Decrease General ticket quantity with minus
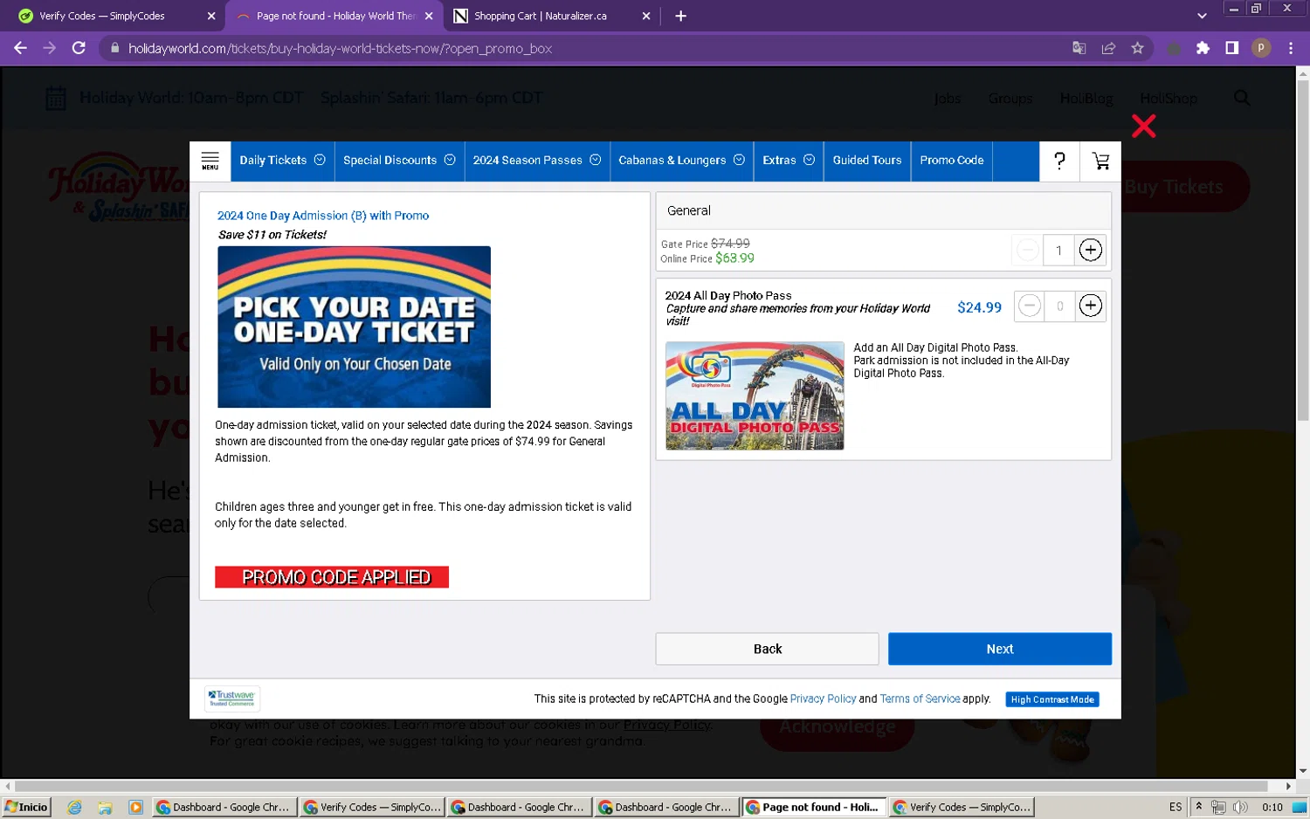This screenshot has width=1310, height=819. point(1027,251)
